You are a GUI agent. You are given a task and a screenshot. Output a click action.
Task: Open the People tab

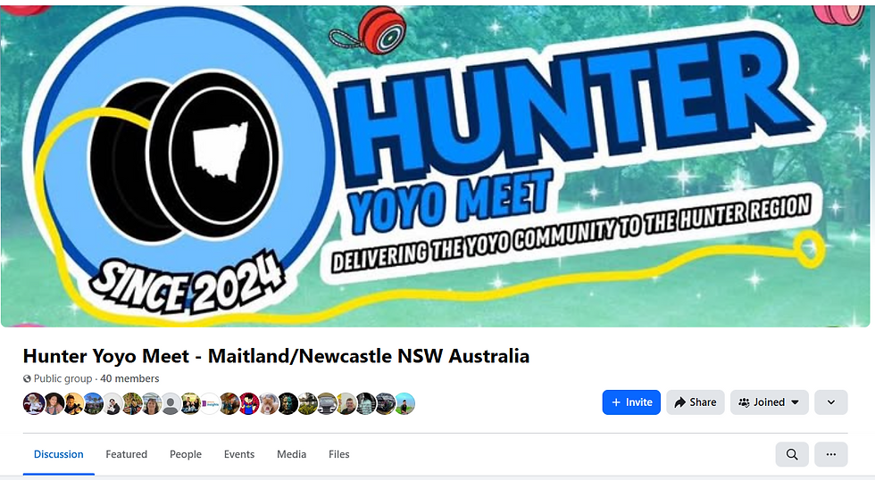pos(186,454)
